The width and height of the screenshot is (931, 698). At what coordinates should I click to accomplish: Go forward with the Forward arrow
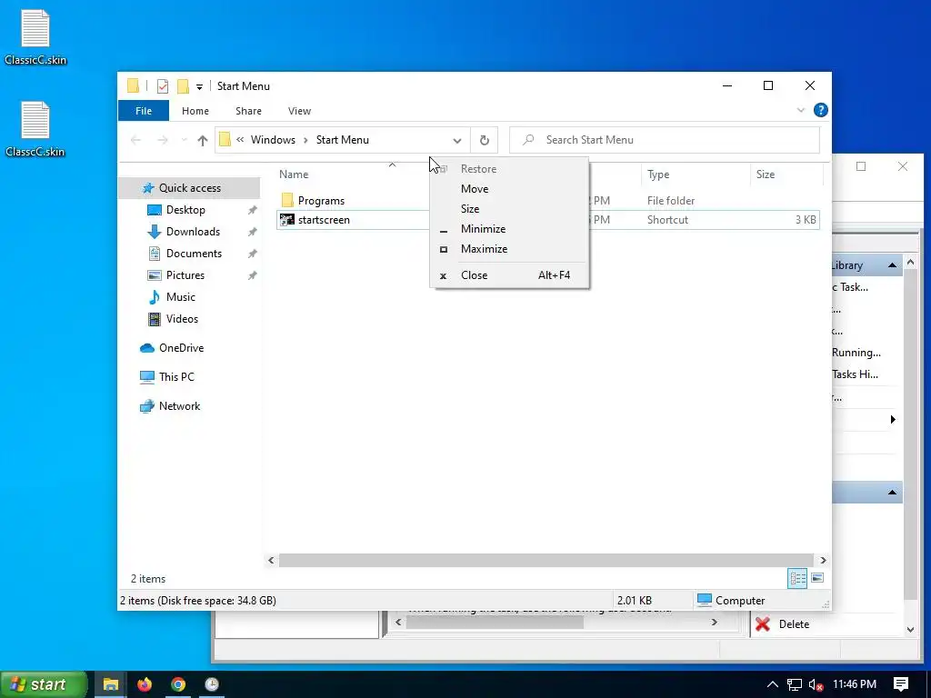coord(162,140)
